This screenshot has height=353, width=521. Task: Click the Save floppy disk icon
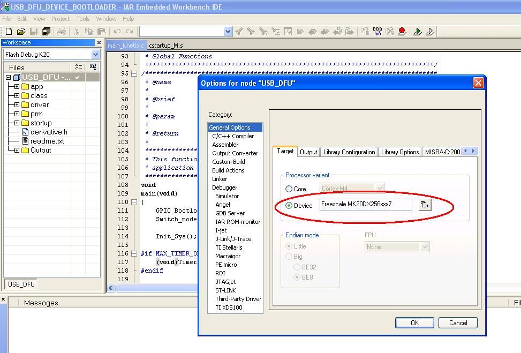point(34,32)
